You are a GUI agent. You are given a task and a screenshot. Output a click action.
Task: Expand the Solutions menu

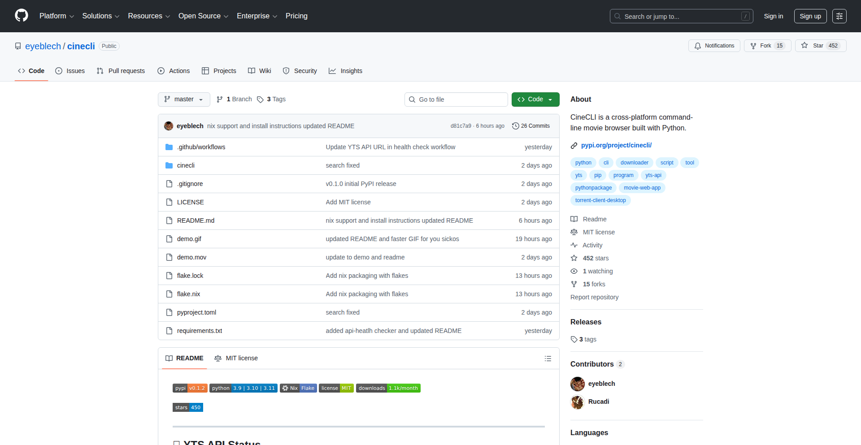(101, 16)
